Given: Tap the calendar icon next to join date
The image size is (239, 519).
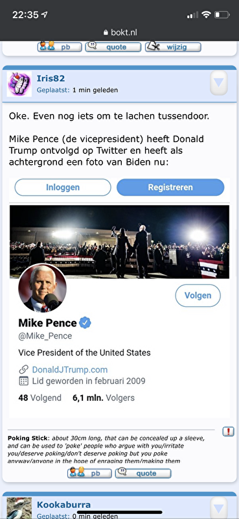Looking at the screenshot, I should (x=23, y=381).
